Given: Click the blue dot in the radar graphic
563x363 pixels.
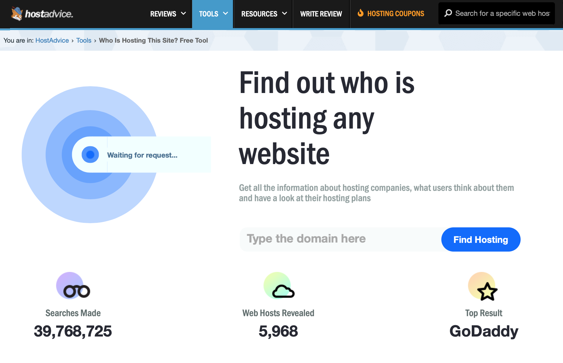Looking at the screenshot, I should (x=90, y=155).
